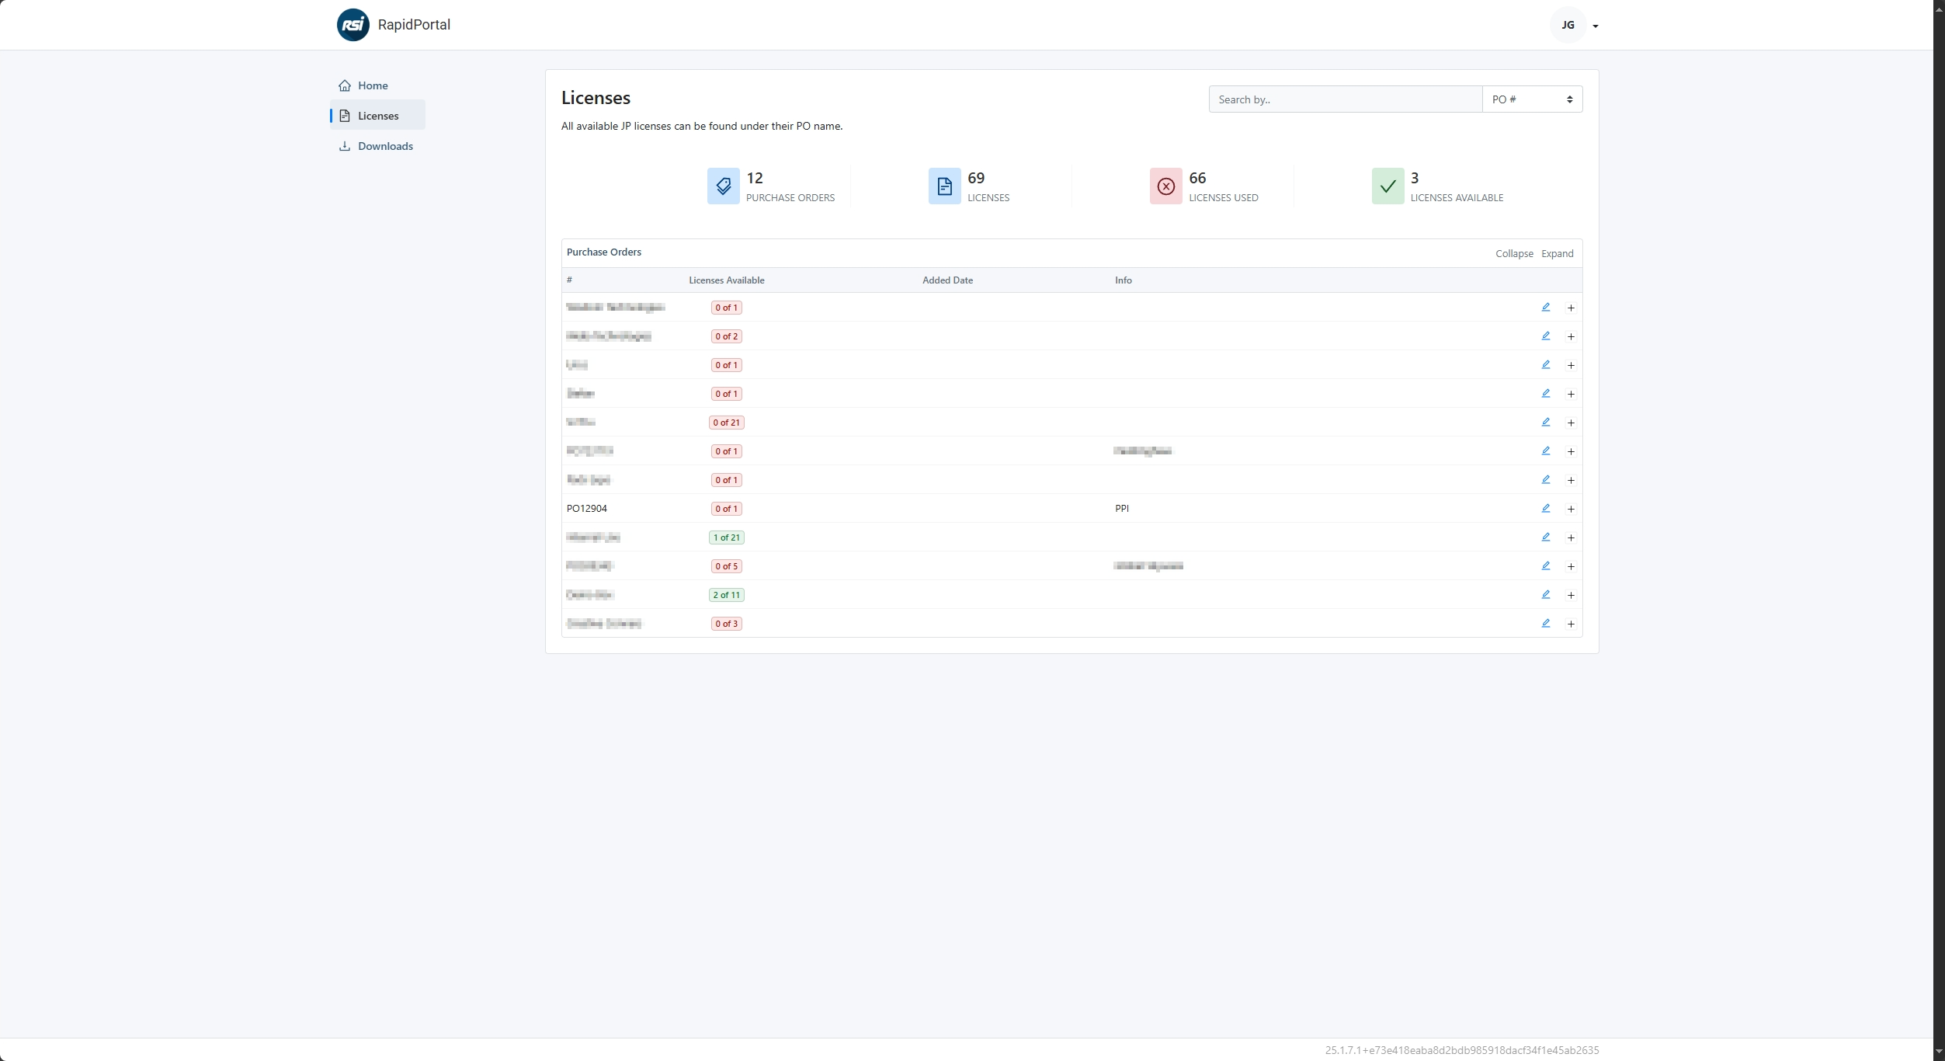
Task: Click edit pencil on the 0 of 3 row
Action: (x=1545, y=624)
